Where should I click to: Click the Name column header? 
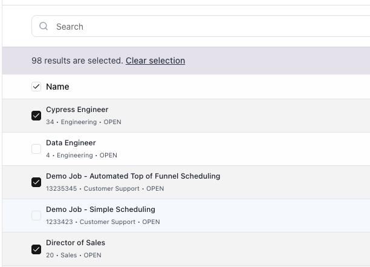coord(57,87)
